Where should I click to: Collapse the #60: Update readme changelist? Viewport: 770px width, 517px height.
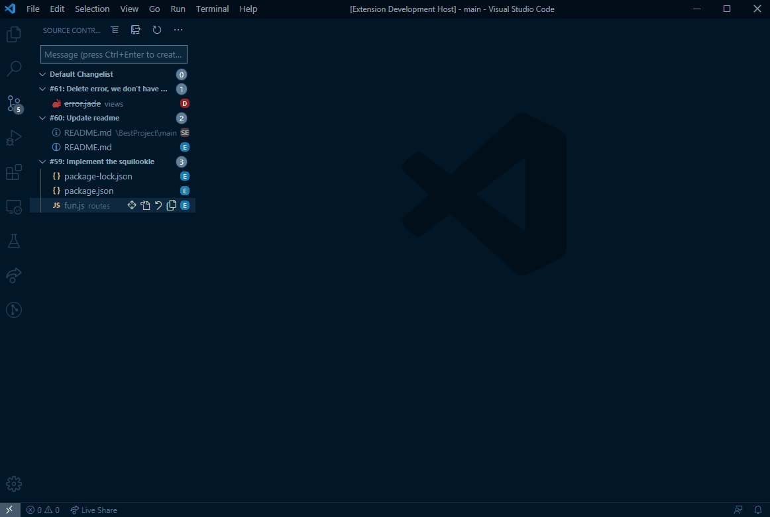[42, 118]
